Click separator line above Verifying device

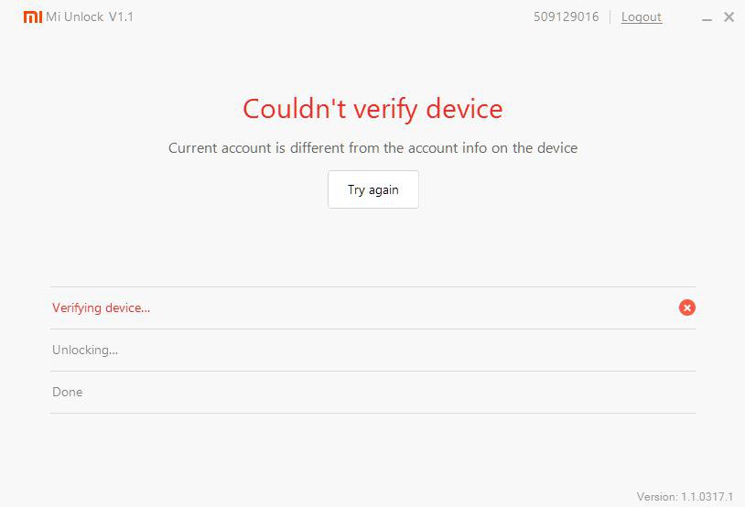click(x=372, y=286)
